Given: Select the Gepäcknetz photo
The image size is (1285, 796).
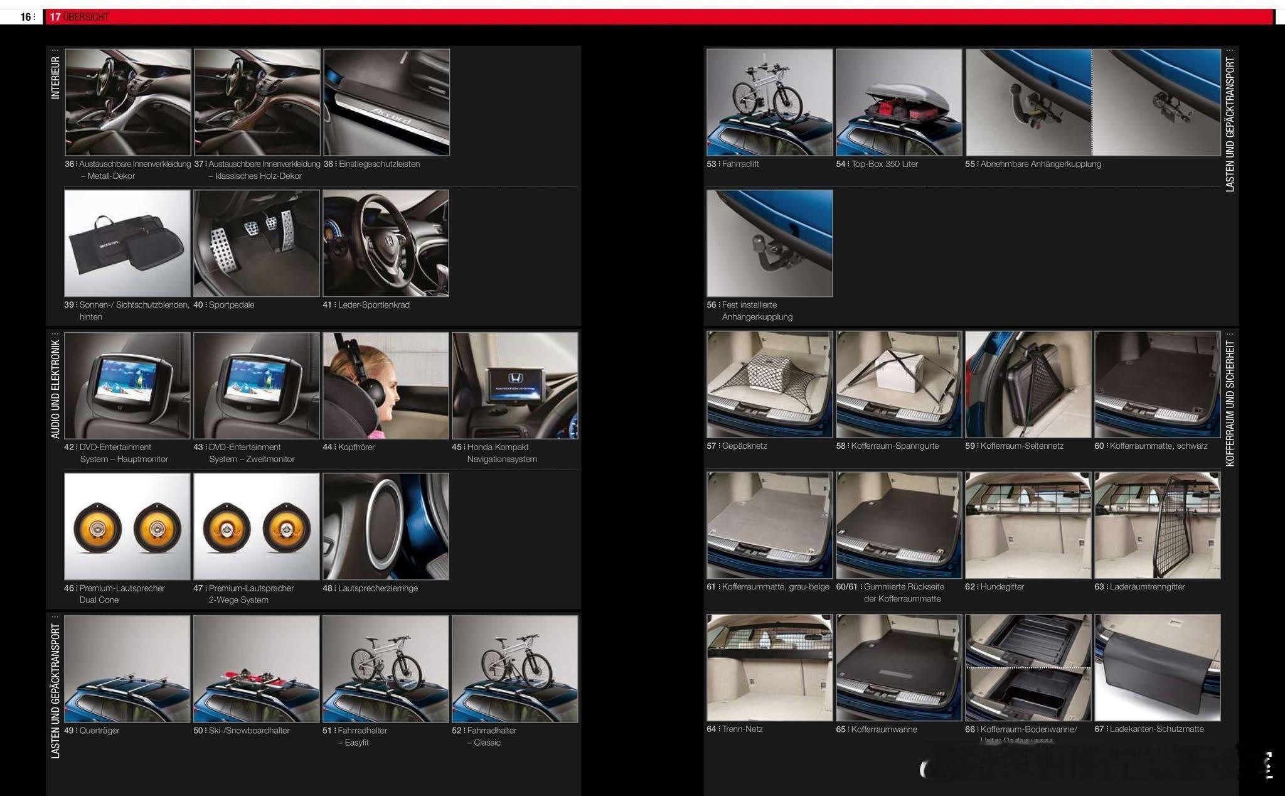Looking at the screenshot, I should (769, 385).
